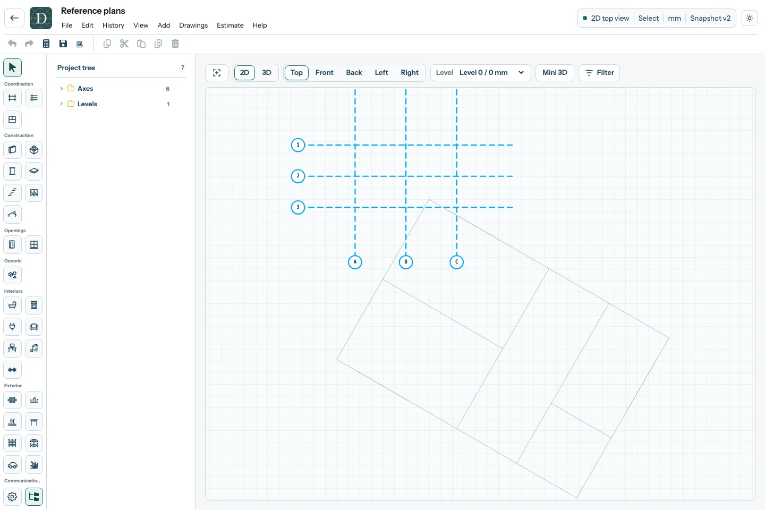Save the project with the floppy disk icon
Image resolution: width=765 pixels, height=510 pixels.
[63, 44]
